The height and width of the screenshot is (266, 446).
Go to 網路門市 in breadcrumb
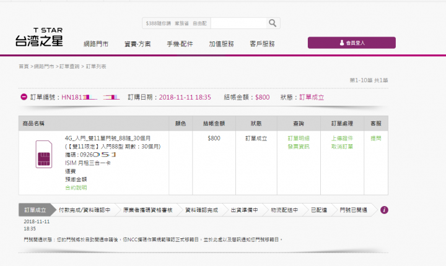pyautogui.click(x=44, y=67)
